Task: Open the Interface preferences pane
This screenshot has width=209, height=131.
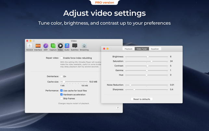Action: (x=38, y=47)
